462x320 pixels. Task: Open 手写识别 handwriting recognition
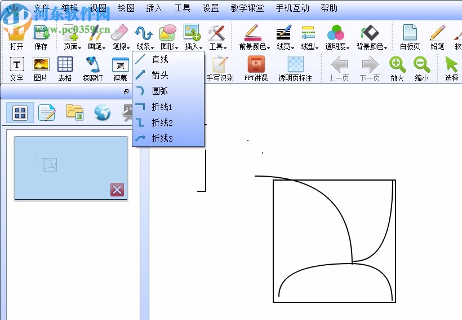click(x=220, y=69)
